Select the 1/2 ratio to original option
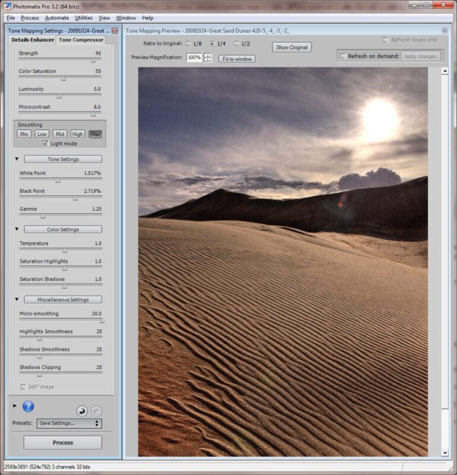457x475 pixels. point(236,43)
